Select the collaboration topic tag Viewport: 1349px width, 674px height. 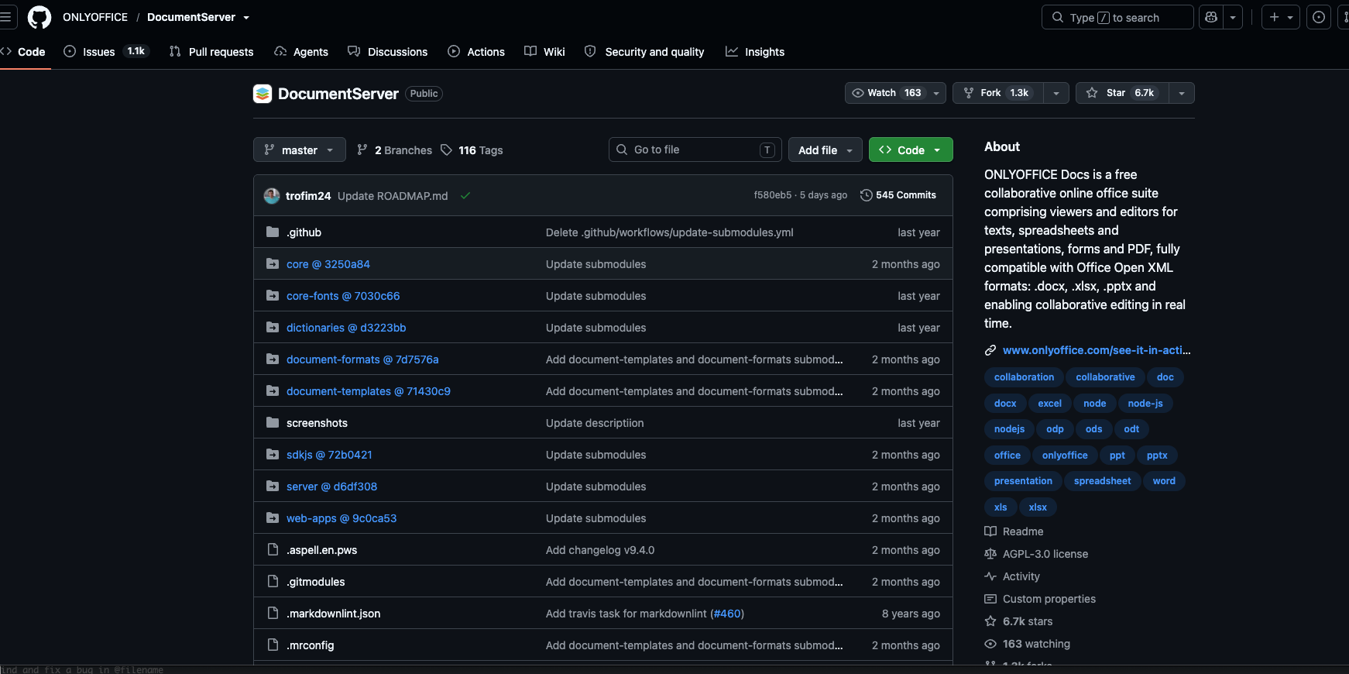1024,377
